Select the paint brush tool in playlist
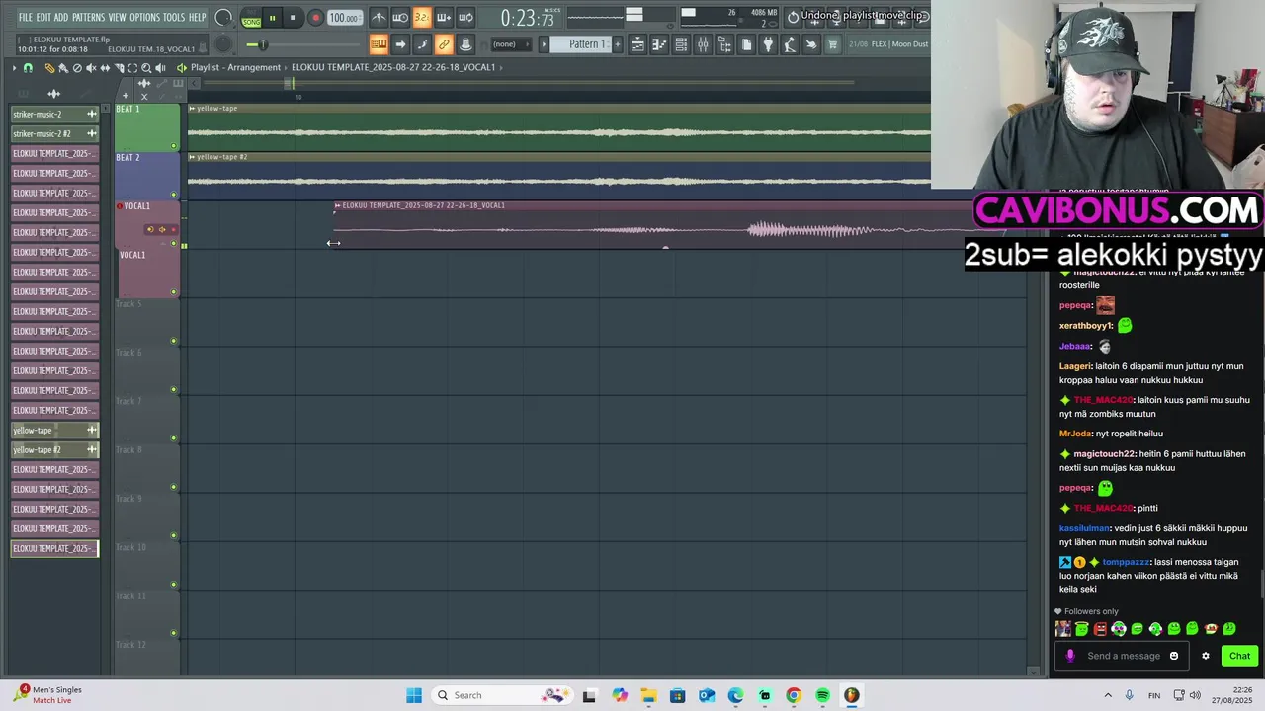The height and width of the screenshot is (711, 1265). tap(63, 67)
